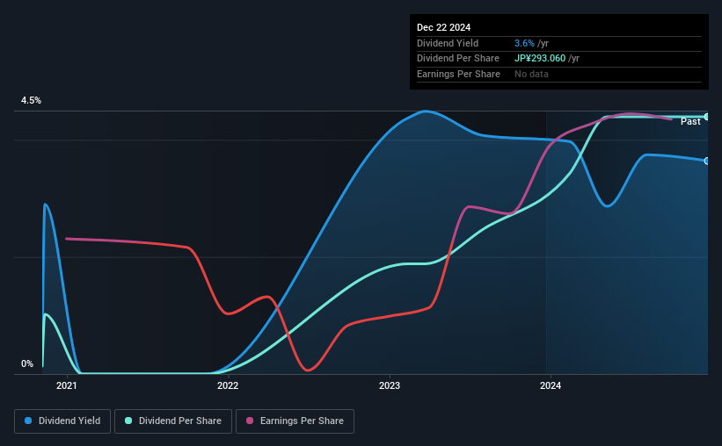Select the teal Dividend Per Share endpoint marker
This screenshot has height=446, width=722.
[707, 117]
